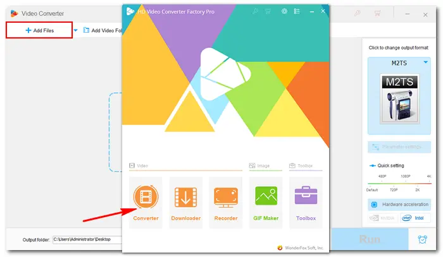The height and width of the screenshot is (257, 443).
Task: Click the key (register) icon in launcher title bar
Action: coord(255,11)
